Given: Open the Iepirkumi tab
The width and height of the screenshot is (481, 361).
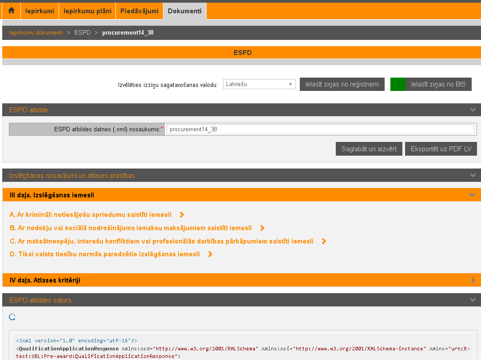Looking at the screenshot, I should tap(40, 11).
